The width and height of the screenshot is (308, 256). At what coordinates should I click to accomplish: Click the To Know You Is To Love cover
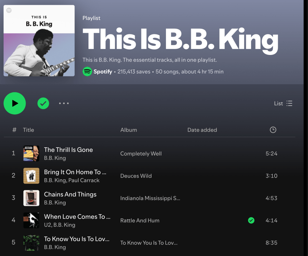tap(31, 243)
